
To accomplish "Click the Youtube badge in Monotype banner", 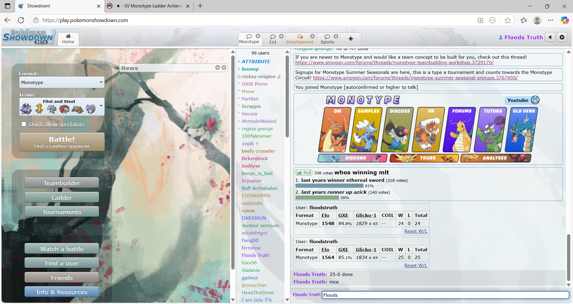I will coord(522,100).
